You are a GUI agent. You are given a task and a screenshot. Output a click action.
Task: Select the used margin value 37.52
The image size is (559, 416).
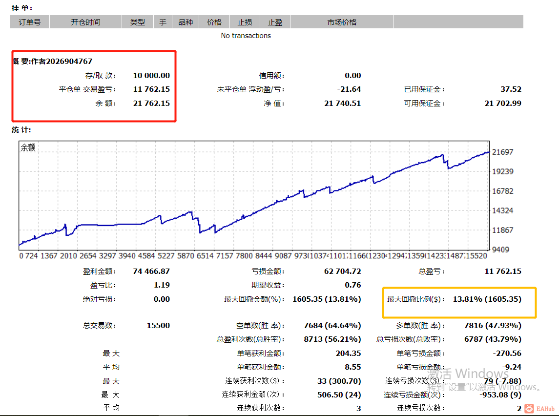click(511, 89)
